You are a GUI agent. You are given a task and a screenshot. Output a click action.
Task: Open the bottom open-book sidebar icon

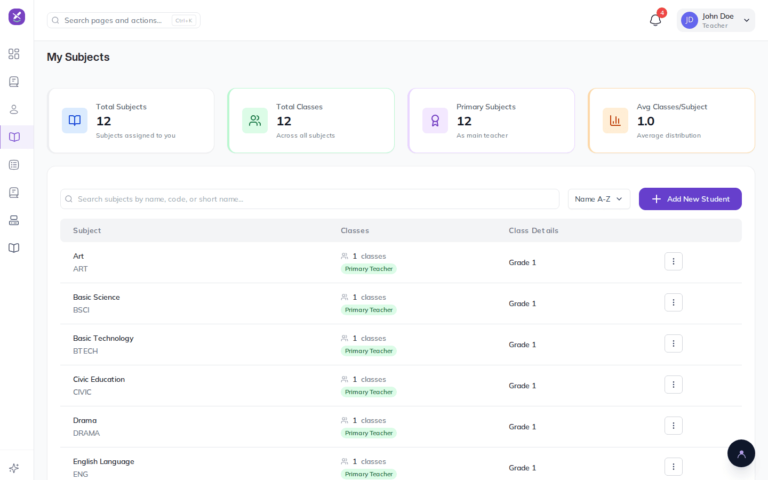click(x=14, y=248)
